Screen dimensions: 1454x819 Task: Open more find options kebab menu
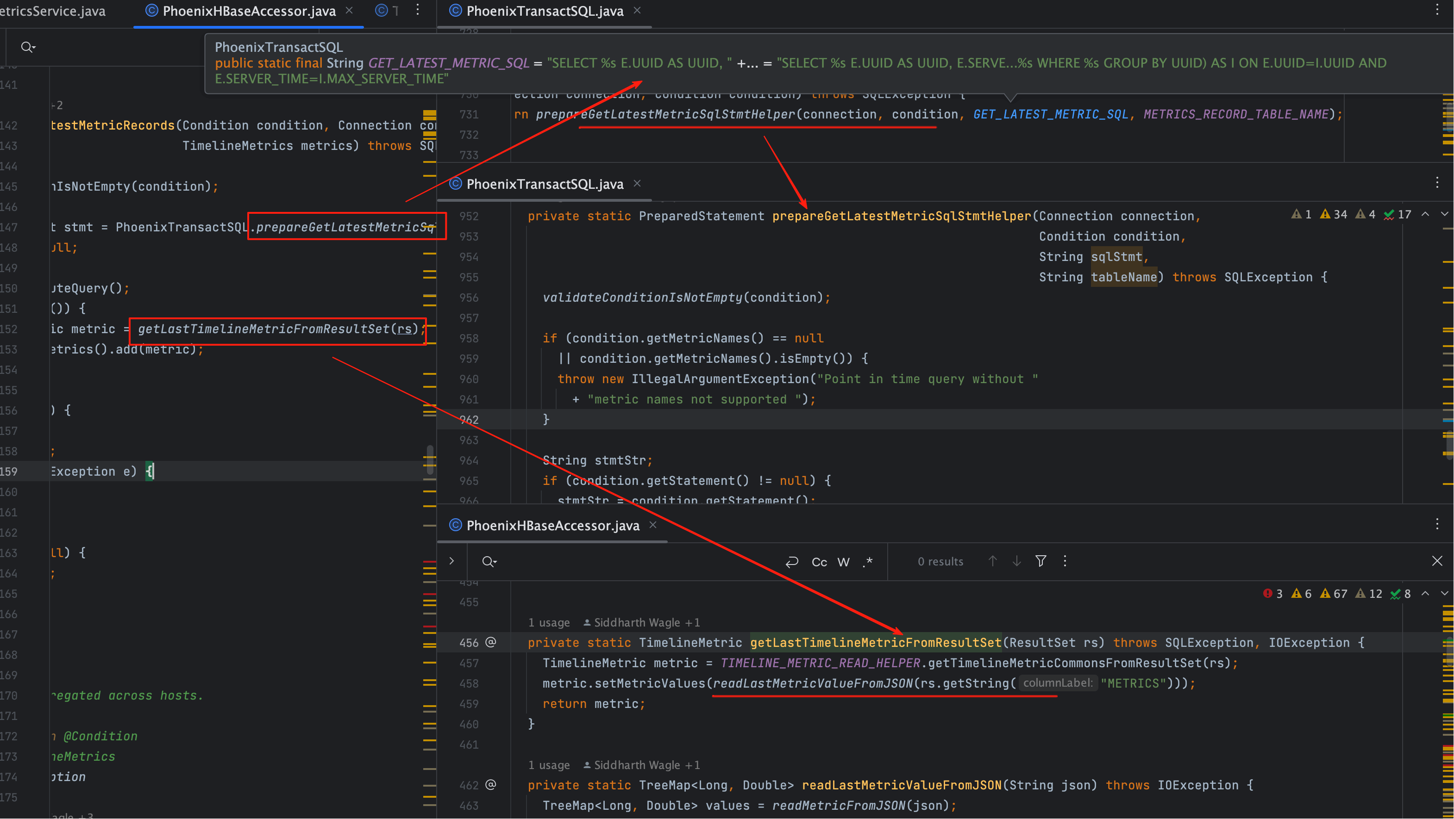tap(1065, 561)
